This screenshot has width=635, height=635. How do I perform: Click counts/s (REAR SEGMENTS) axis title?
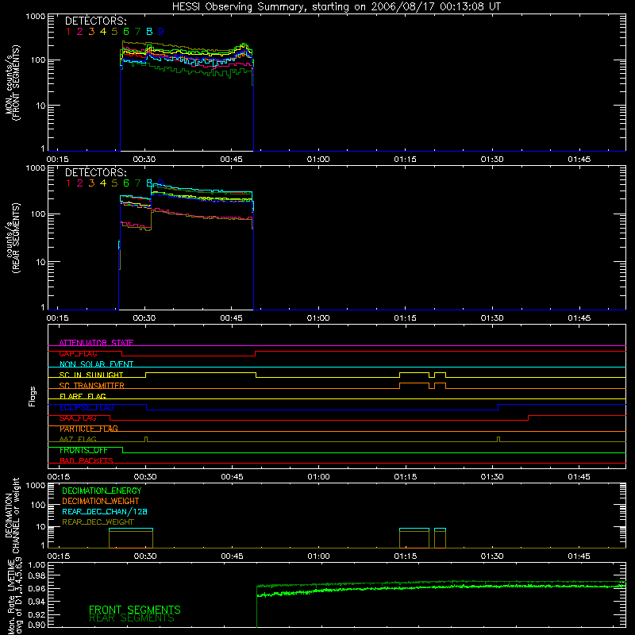pyautogui.click(x=12, y=238)
